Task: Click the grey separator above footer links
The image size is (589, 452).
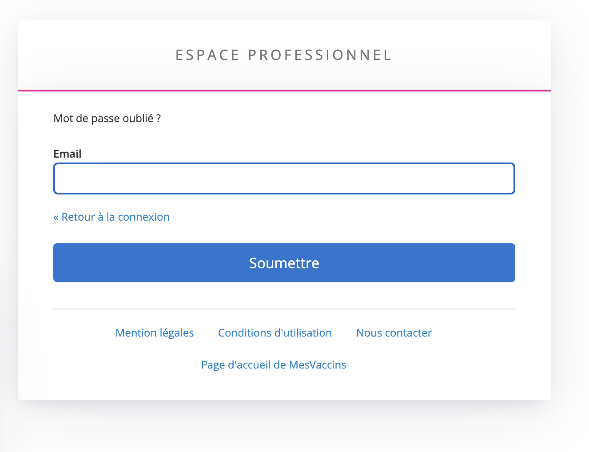Action: (284, 309)
